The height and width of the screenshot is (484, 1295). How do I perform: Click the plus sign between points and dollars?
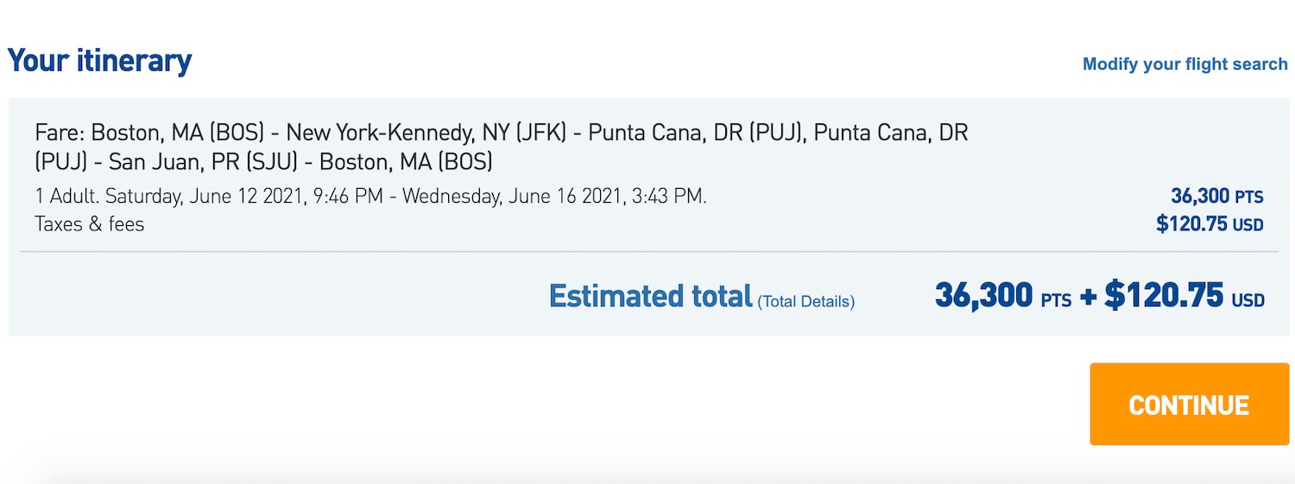(1088, 298)
